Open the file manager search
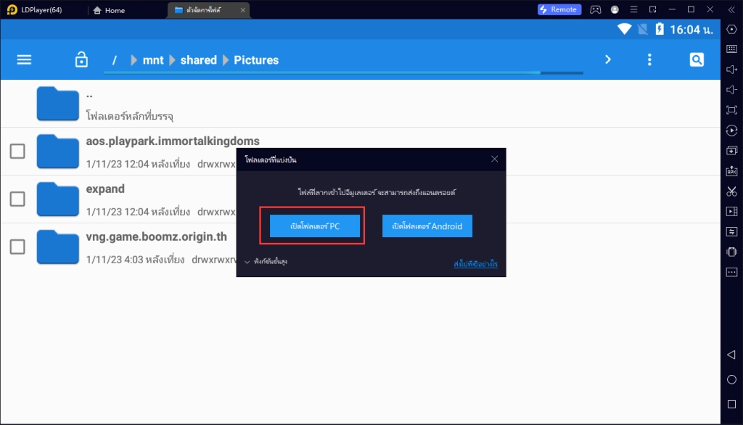The height and width of the screenshot is (425, 743). [x=697, y=59]
